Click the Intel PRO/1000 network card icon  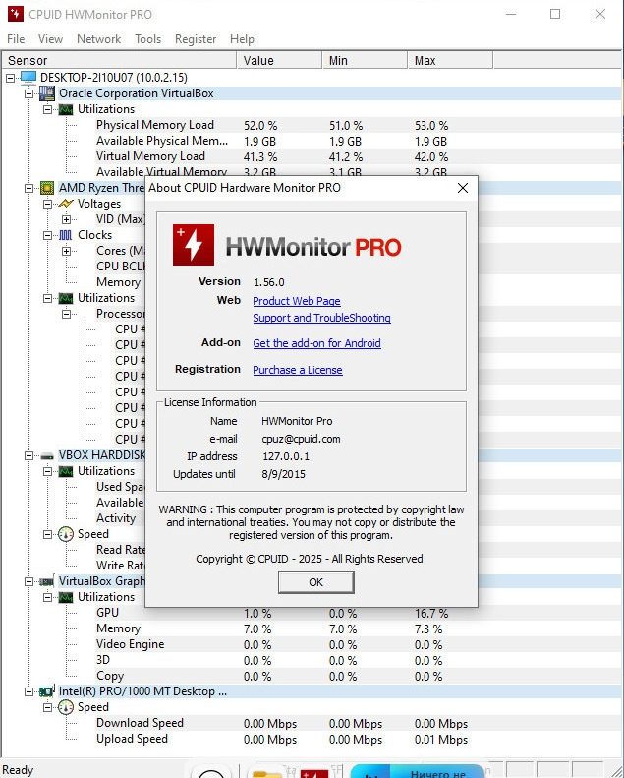[x=47, y=691]
